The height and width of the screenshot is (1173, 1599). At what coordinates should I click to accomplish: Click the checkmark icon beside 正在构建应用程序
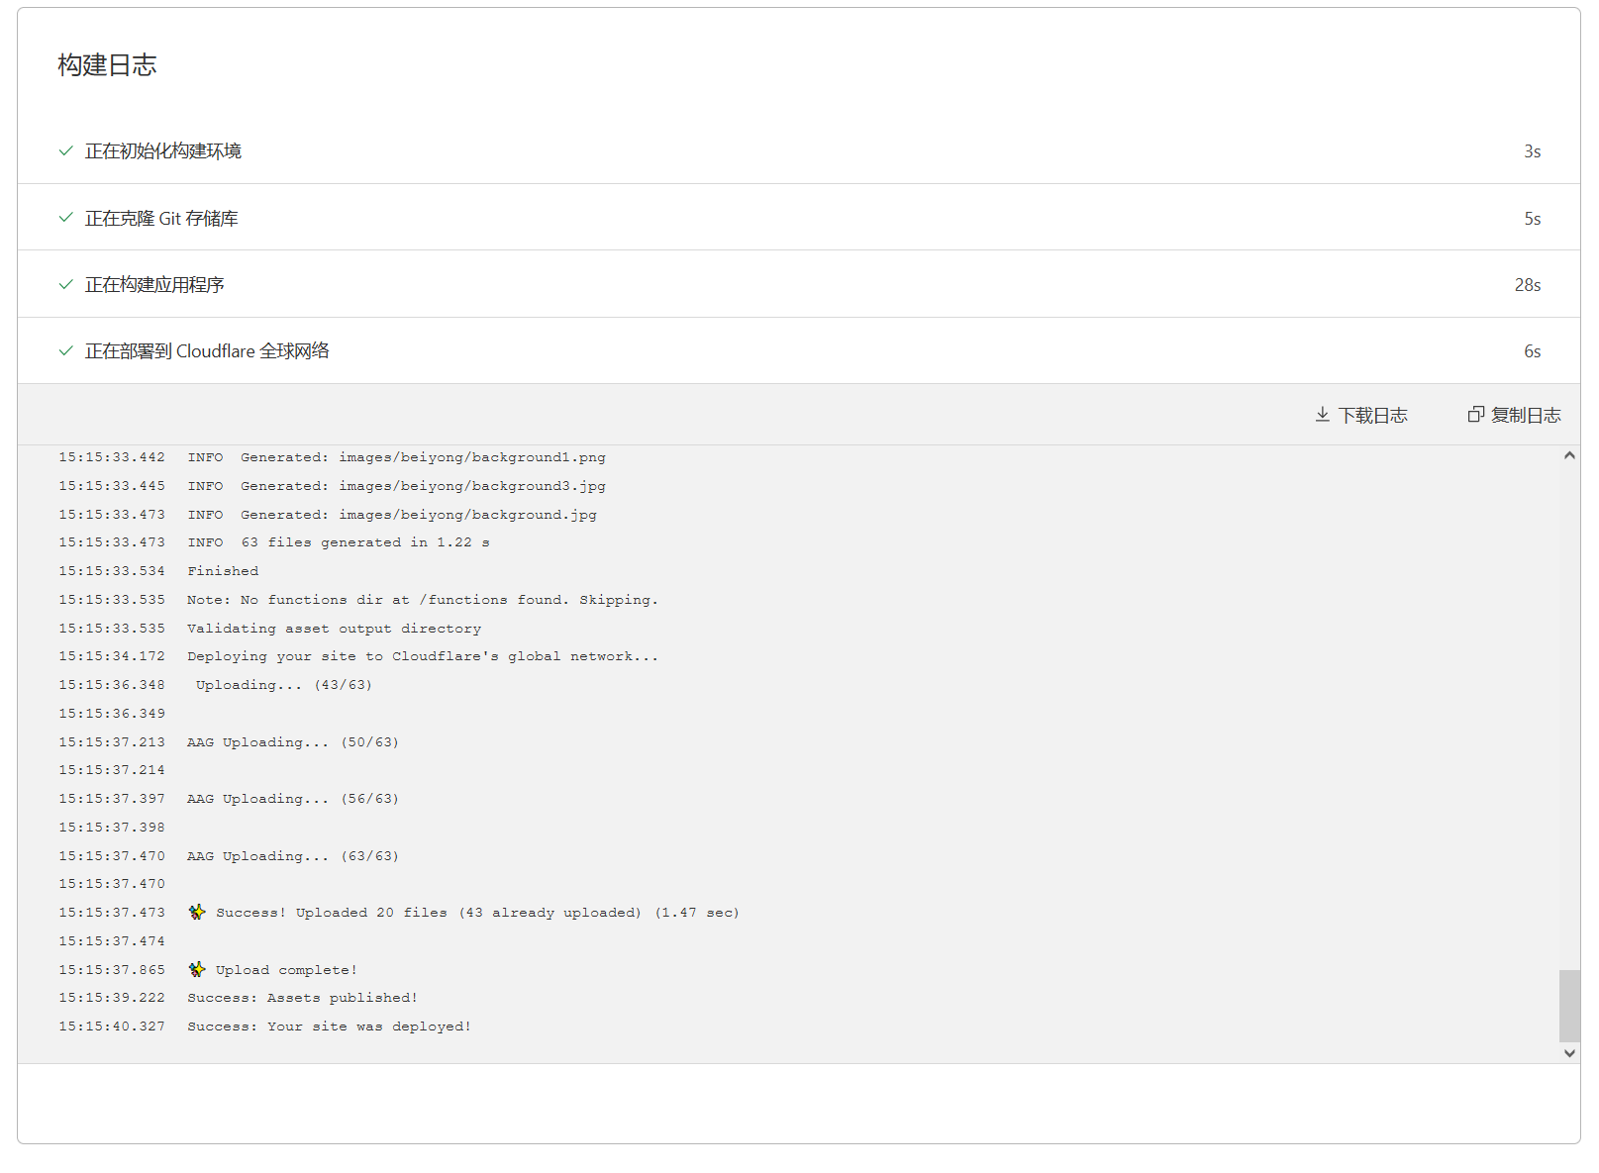[x=65, y=285]
